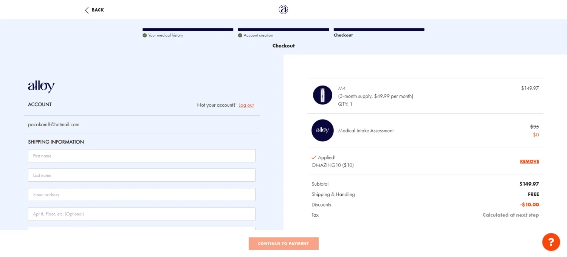Continue to payment

[283, 243]
